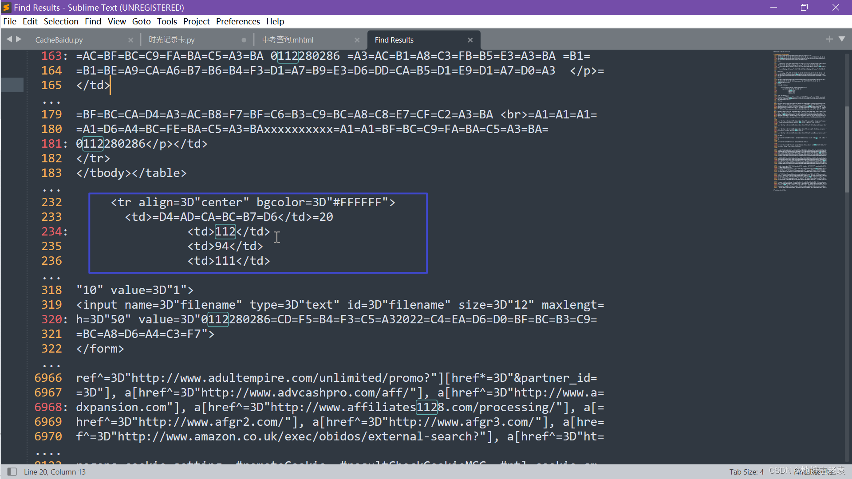The width and height of the screenshot is (852, 479).
Task: Open the Goto menu item
Action: tap(142, 22)
